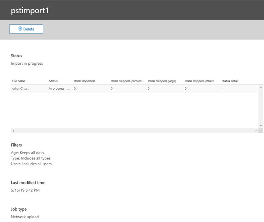Click the trash can icon
Screen dimensions: 264x222
point(20,29)
